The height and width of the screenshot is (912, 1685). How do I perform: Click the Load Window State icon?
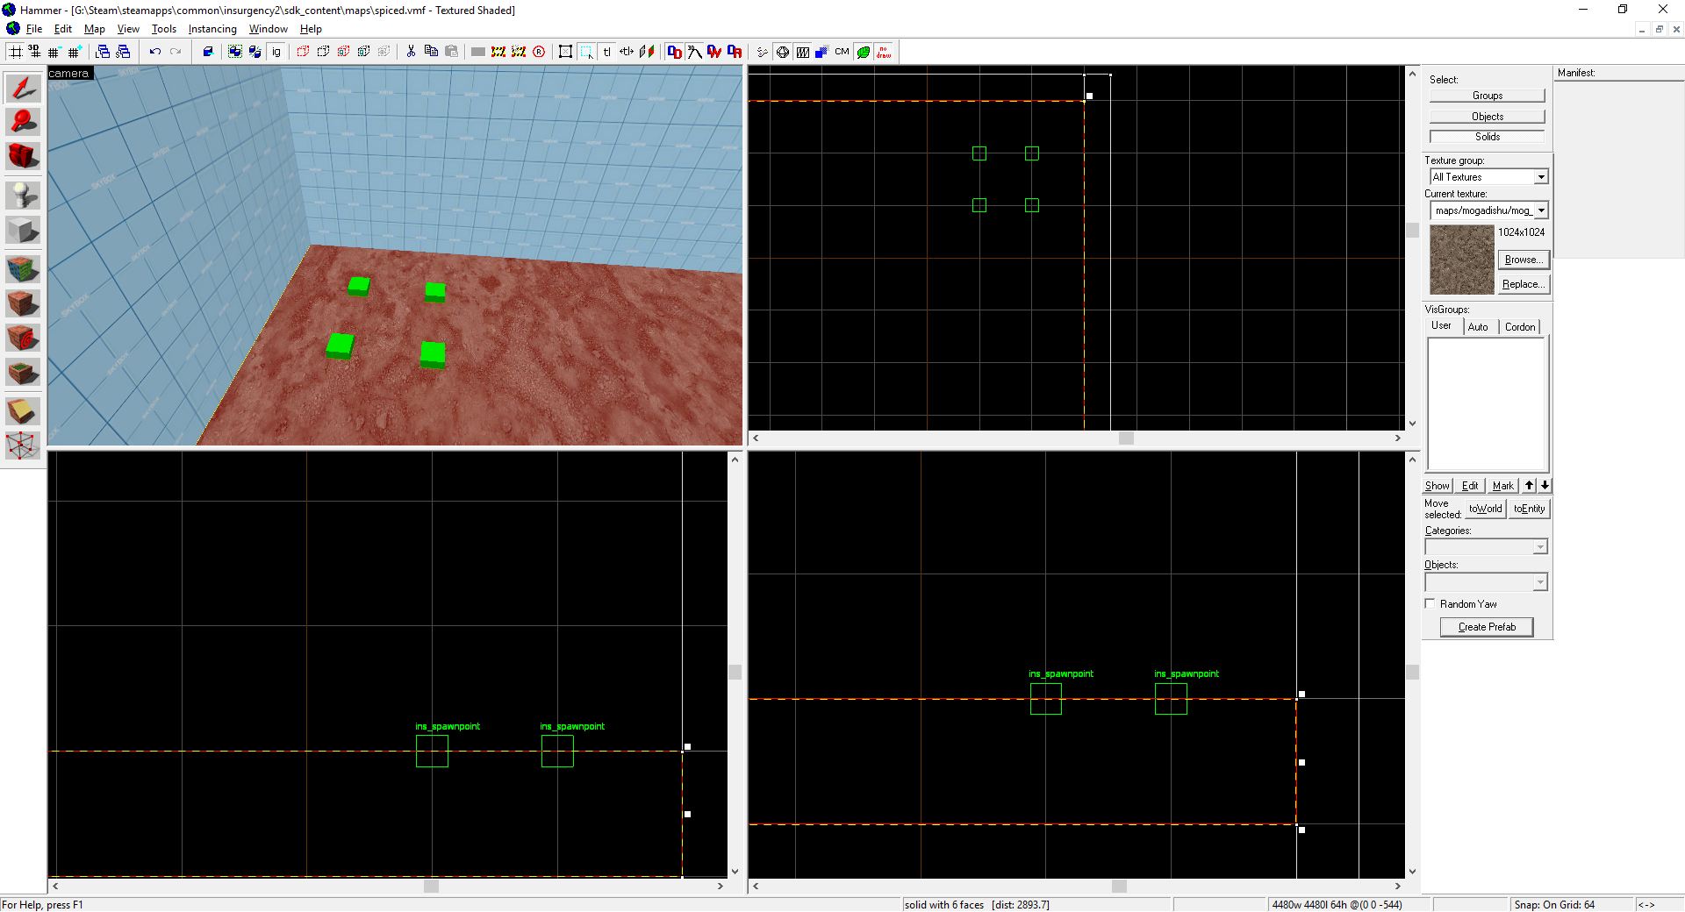[103, 52]
